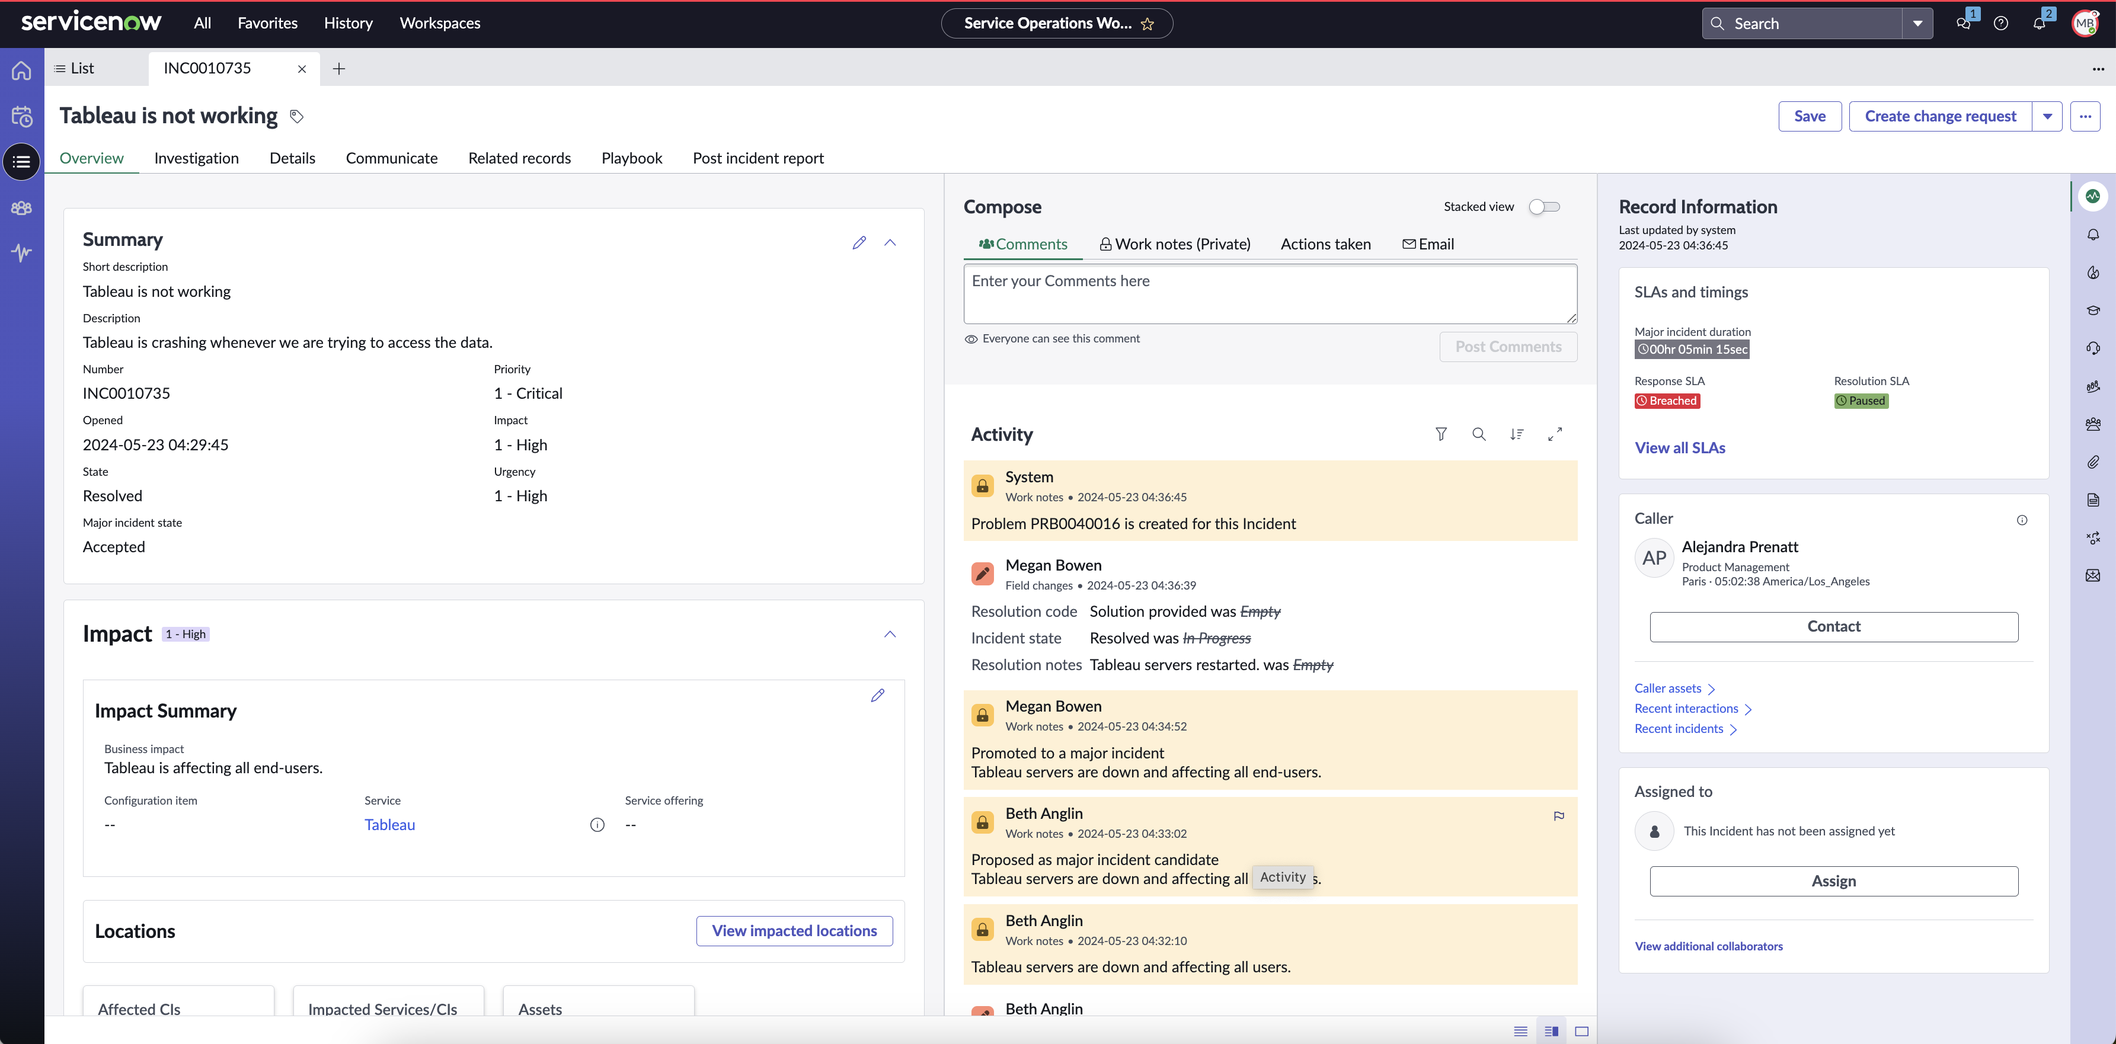Open the Search scope dropdown
This screenshot has width=2116, height=1044.
1918,24
